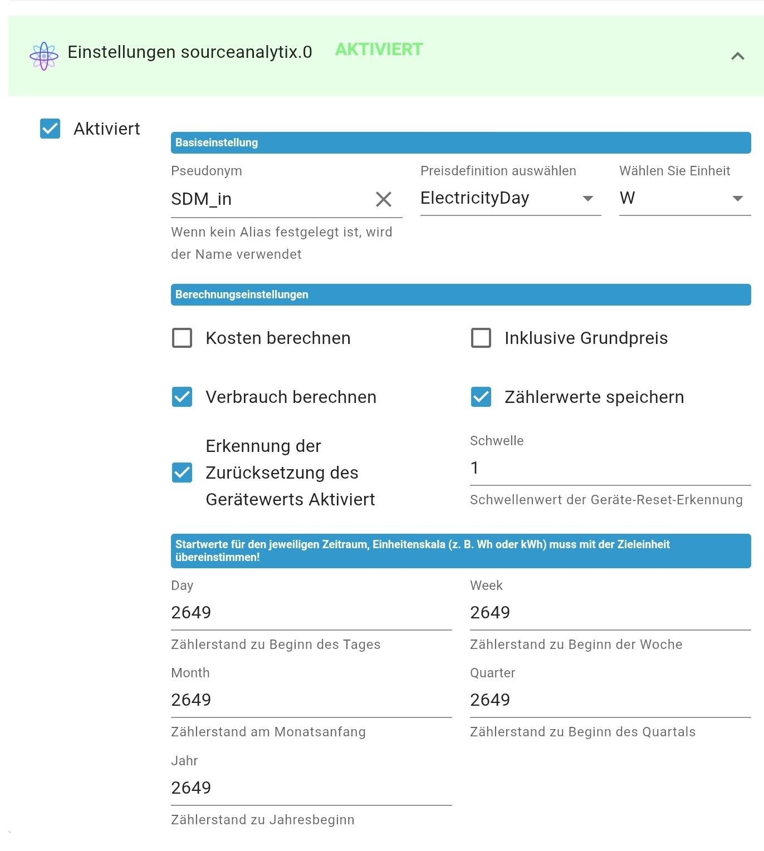Click into the Schwelle threshold field
The width and height of the screenshot is (764, 851).
557,468
